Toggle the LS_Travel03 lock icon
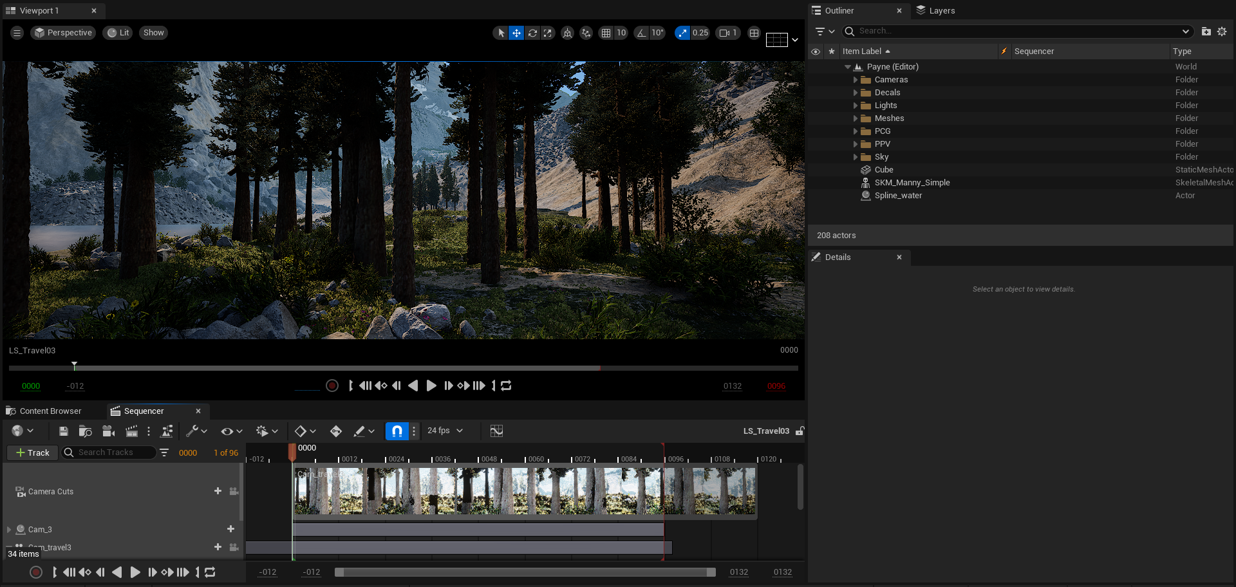Image resolution: width=1236 pixels, height=587 pixels. [800, 431]
